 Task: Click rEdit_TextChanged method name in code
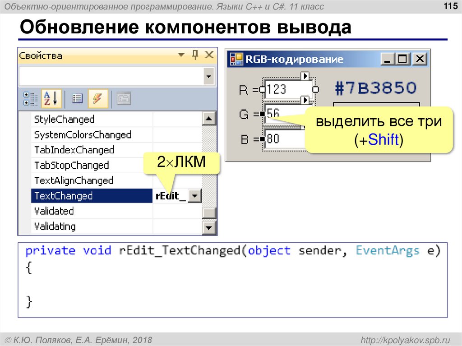click(180, 251)
